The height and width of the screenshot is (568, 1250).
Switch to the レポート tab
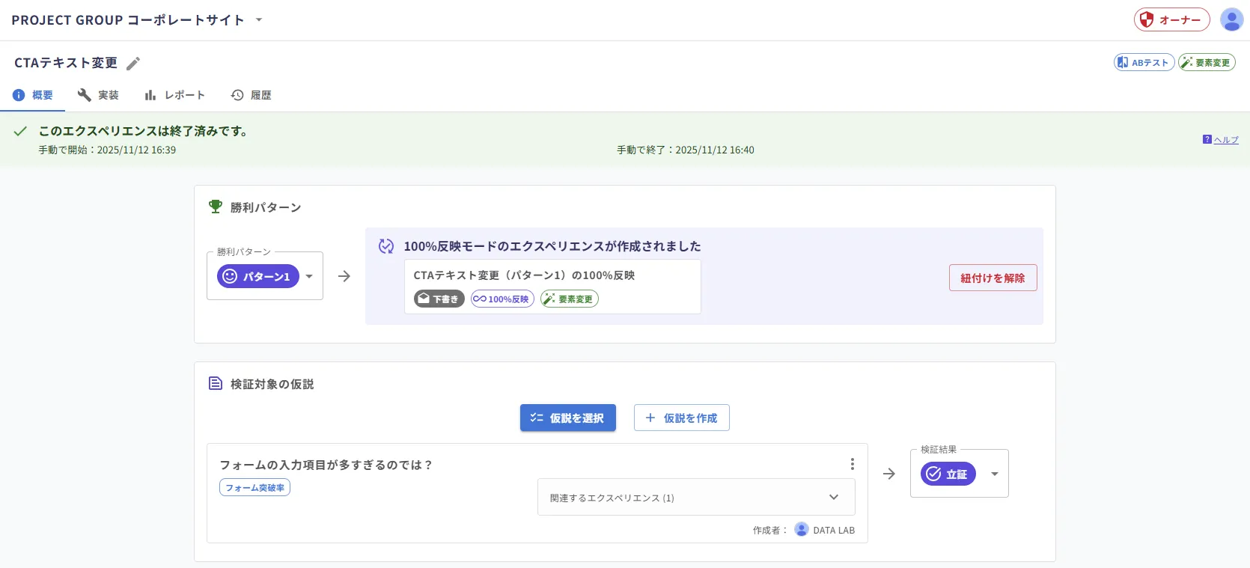pyautogui.click(x=174, y=95)
